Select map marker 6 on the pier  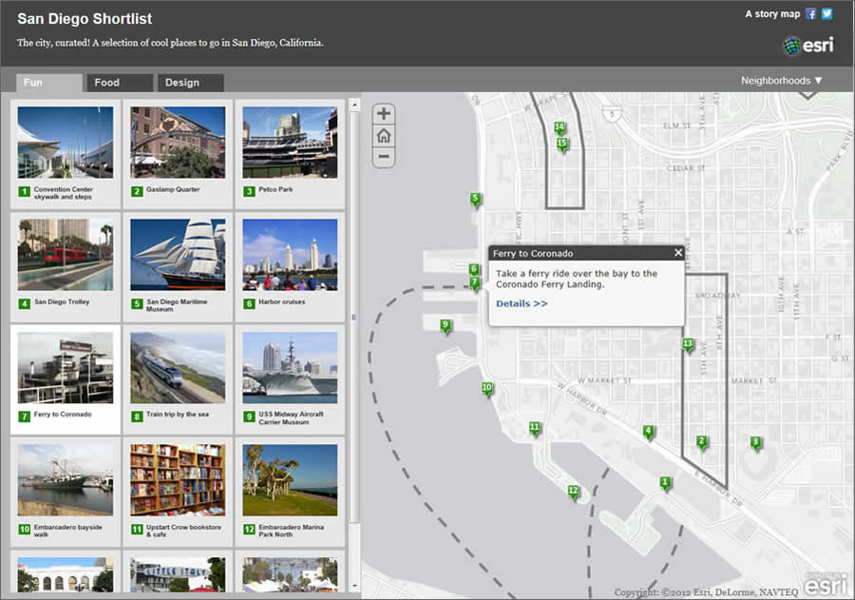click(x=474, y=270)
